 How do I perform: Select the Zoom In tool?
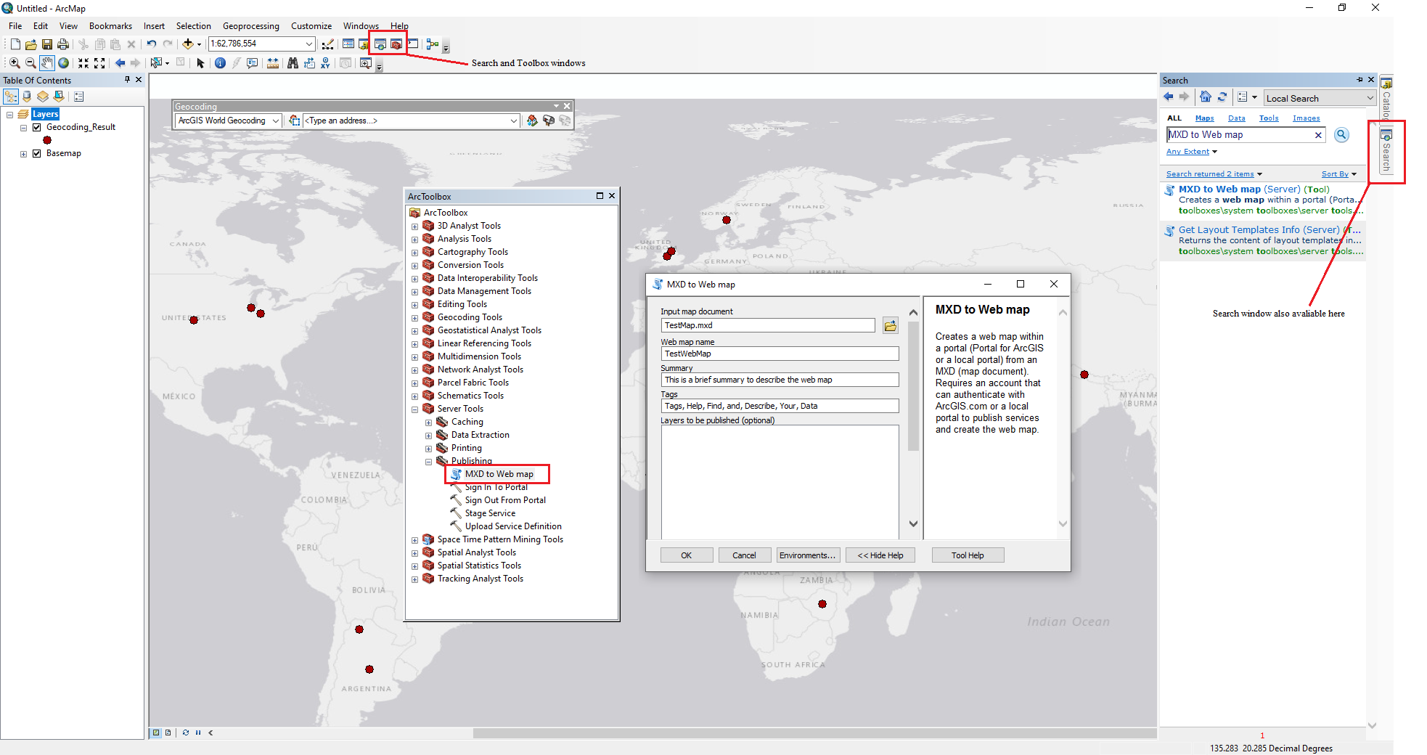15,63
